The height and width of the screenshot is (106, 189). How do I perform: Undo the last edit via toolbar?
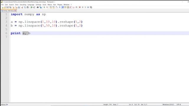coord(31,7)
